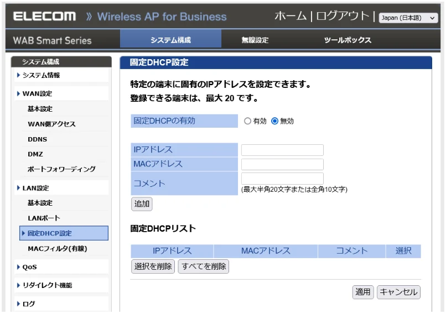The height and width of the screenshot is (314, 446).
Task: Select the 有効 radio button
Action: point(247,121)
